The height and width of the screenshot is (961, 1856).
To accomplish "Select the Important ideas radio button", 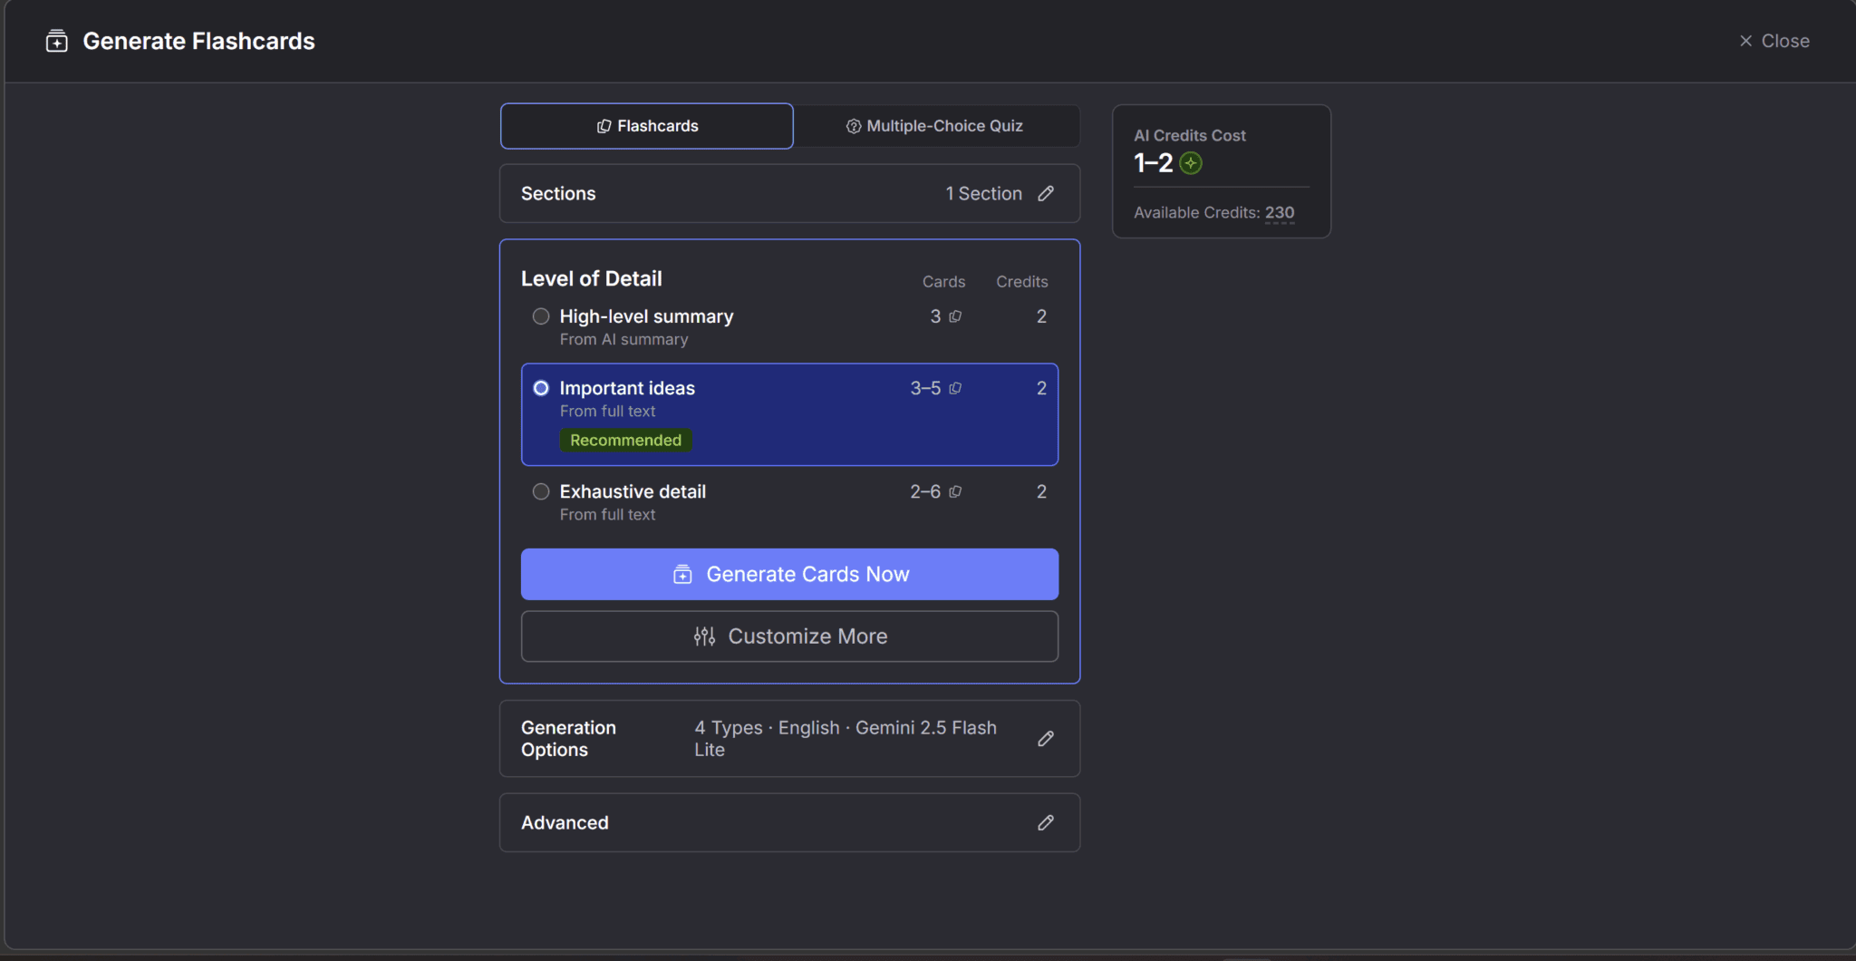I will pyautogui.click(x=541, y=388).
